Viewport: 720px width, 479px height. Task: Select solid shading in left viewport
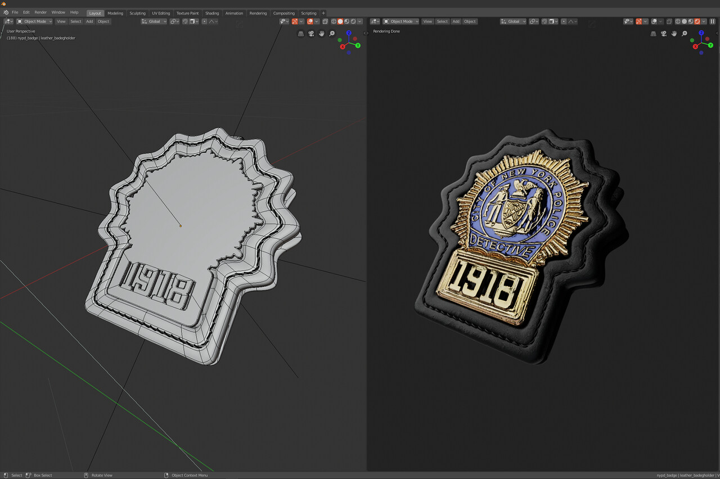point(340,21)
